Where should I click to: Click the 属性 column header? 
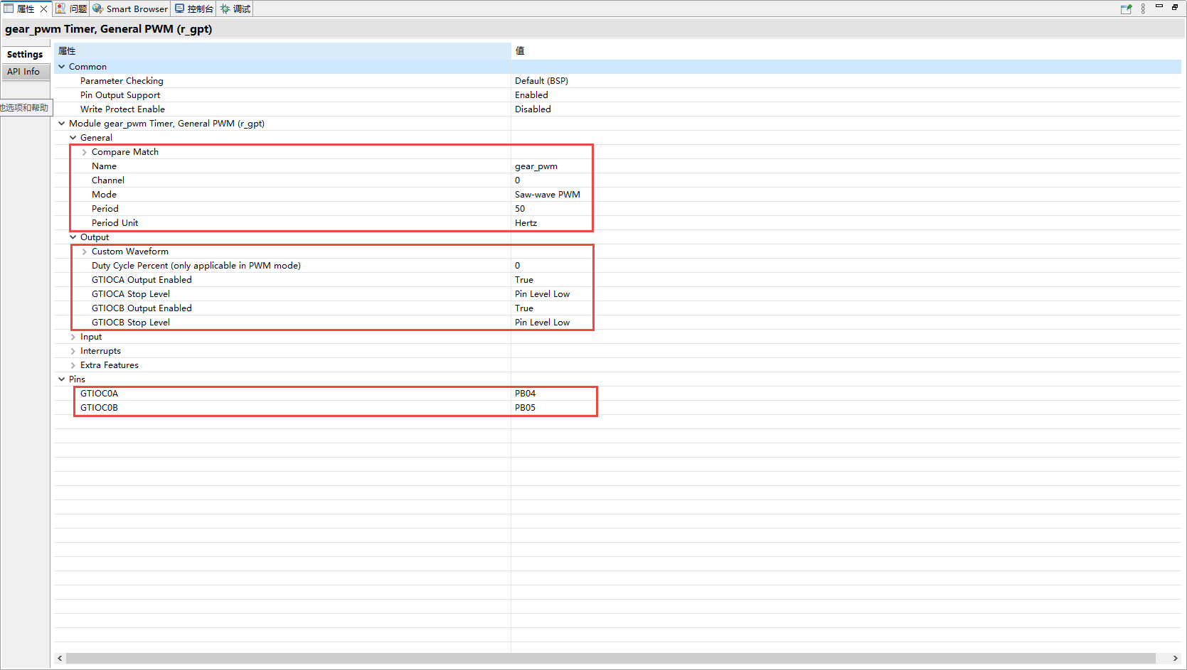tap(282, 51)
